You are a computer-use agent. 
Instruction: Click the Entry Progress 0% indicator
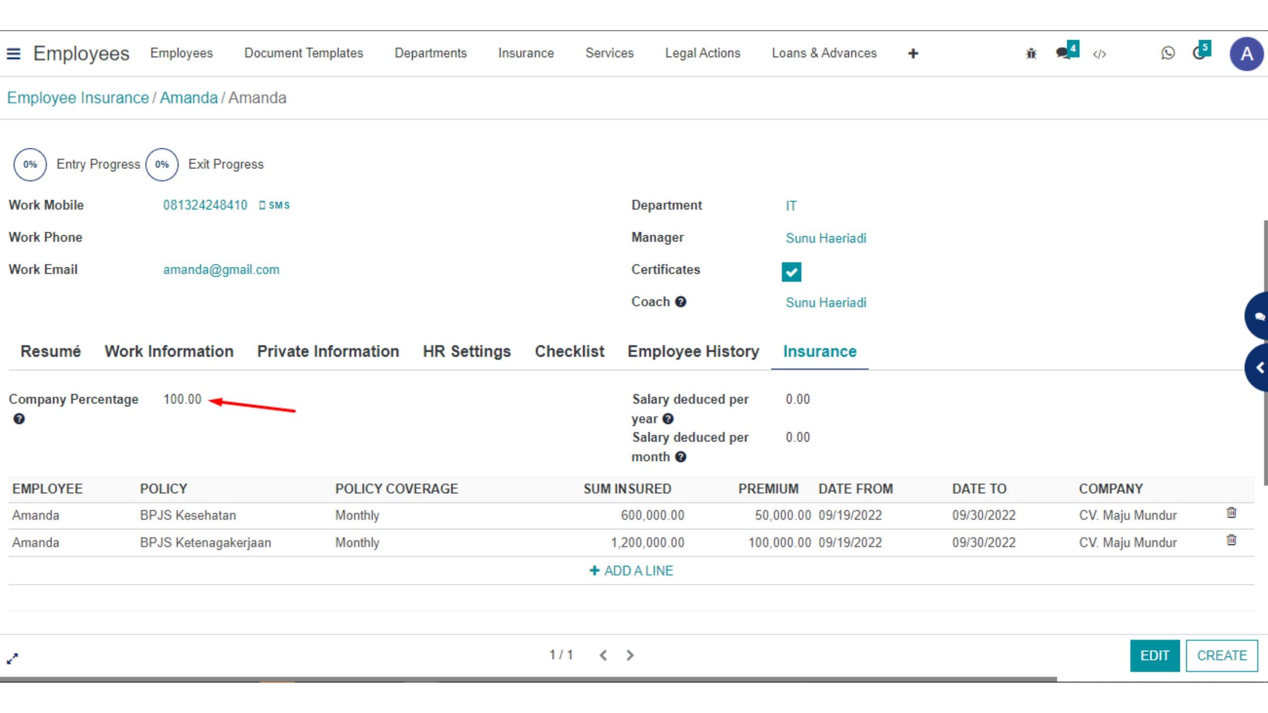point(30,164)
